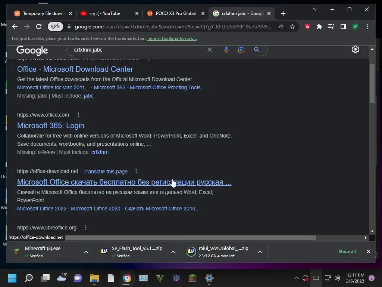Close the POCO X3 Pro tab
Image resolution: width=382 pixels, height=287 pixels.
click(203, 13)
